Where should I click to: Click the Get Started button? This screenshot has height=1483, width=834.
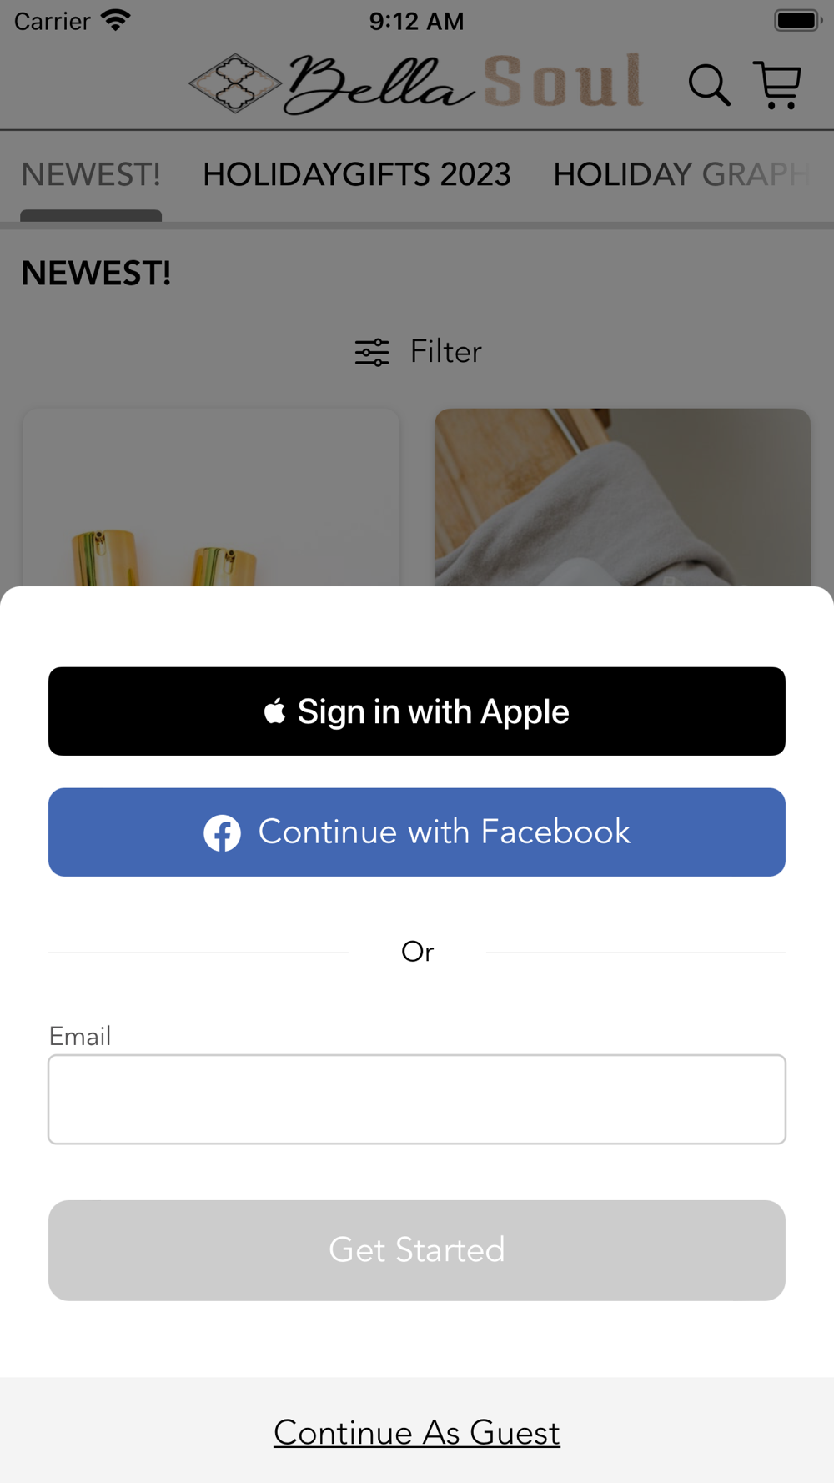pos(417,1250)
